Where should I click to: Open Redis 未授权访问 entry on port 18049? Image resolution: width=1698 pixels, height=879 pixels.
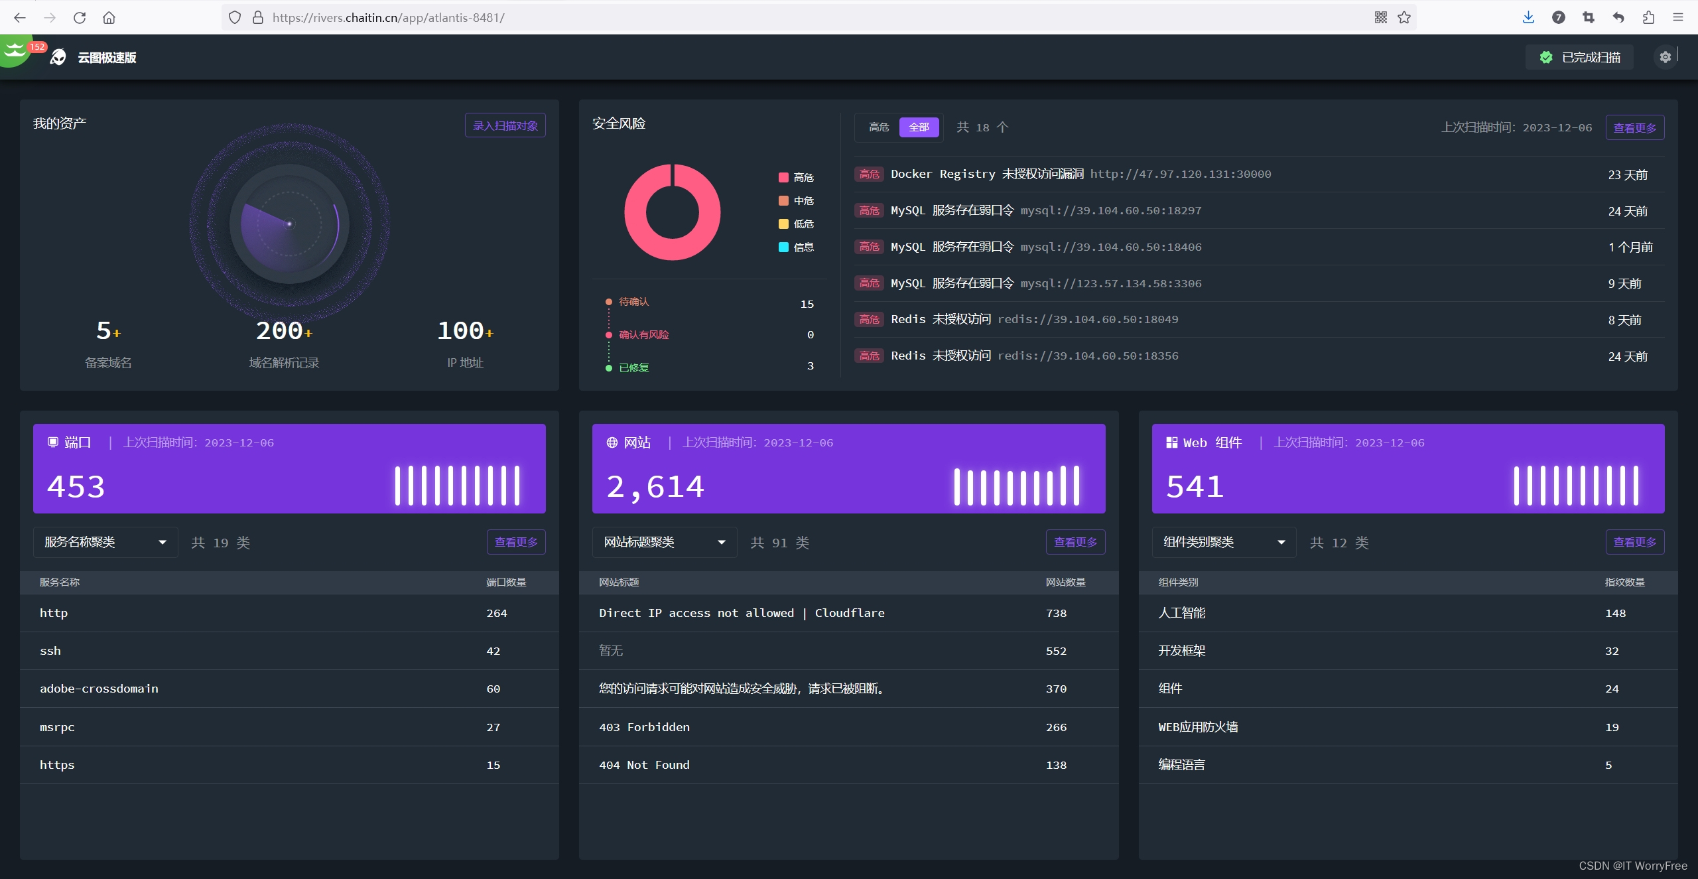pos(1260,320)
